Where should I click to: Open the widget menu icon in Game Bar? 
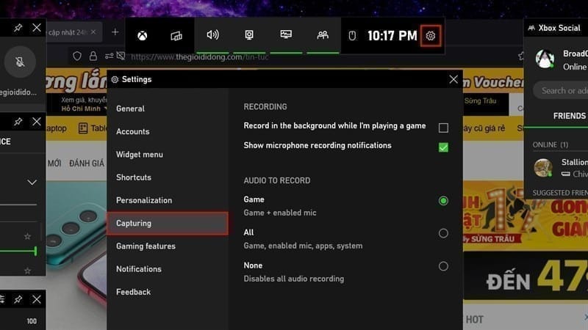click(x=176, y=36)
